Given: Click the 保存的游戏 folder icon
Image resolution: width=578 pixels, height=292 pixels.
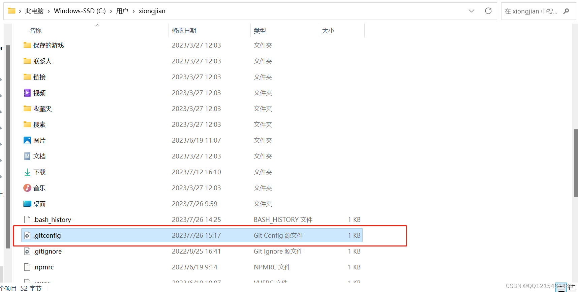Looking at the screenshot, I should 27,45.
